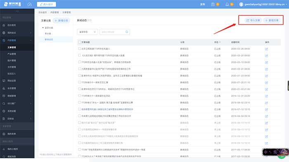Select 产品管理 in sidebar submenu

(12, 54)
